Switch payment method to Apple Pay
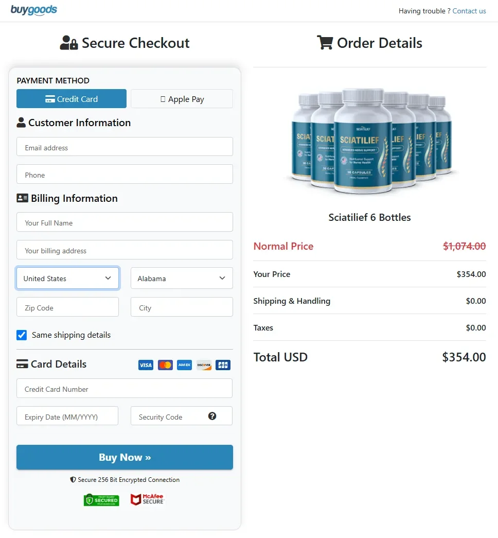This screenshot has height=538, width=498. 182,98
